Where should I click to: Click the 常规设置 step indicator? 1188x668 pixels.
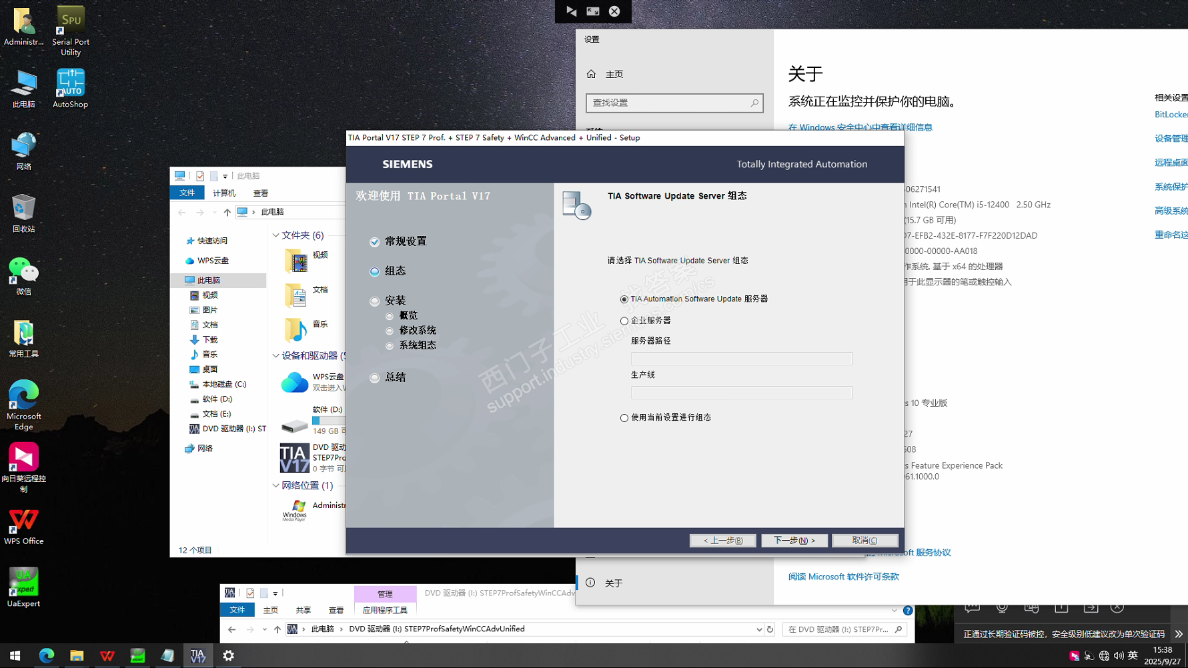[375, 242]
